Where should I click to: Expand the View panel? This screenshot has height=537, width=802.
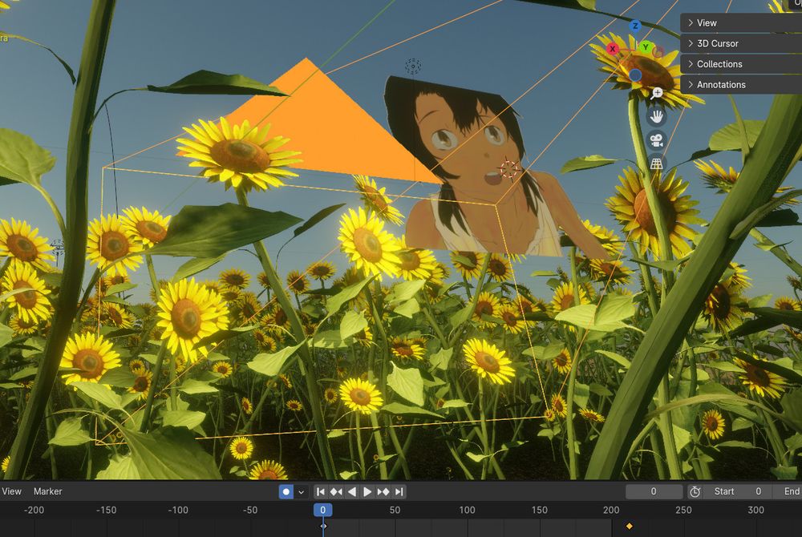click(741, 23)
